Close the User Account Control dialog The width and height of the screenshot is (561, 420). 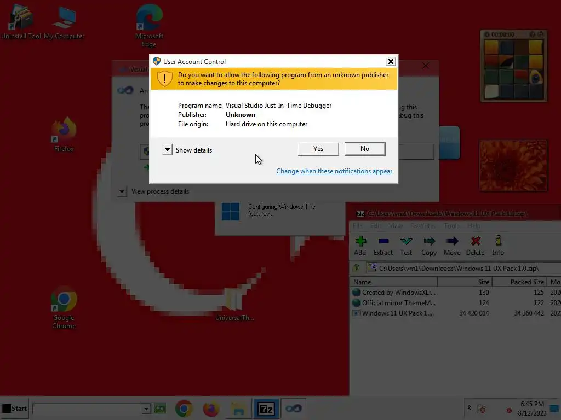[x=391, y=61]
